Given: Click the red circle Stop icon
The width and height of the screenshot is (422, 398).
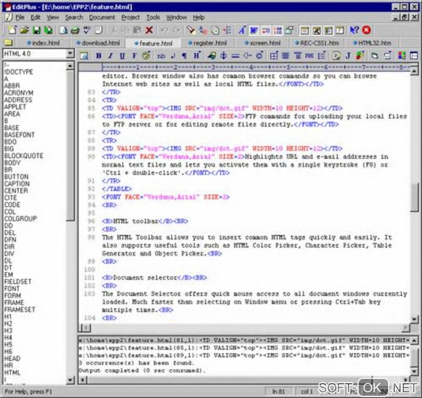Looking at the screenshot, I should [367, 30].
